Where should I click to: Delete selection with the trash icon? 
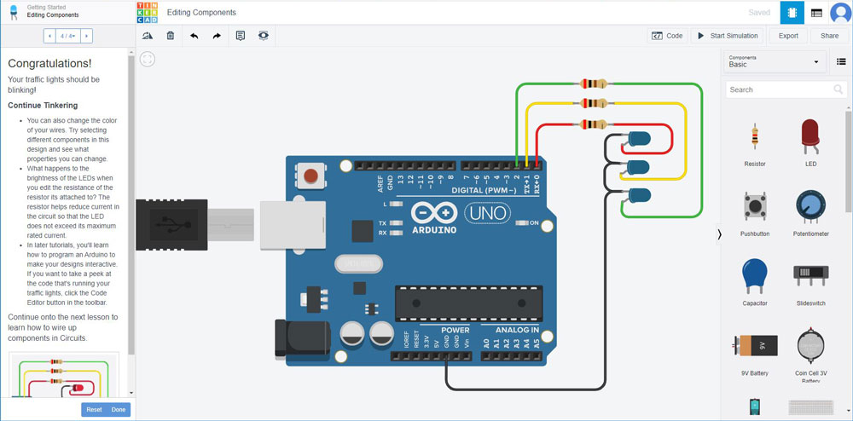point(171,36)
